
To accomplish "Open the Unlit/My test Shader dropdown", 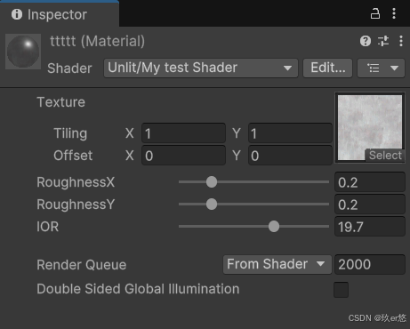I will pos(201,68).
